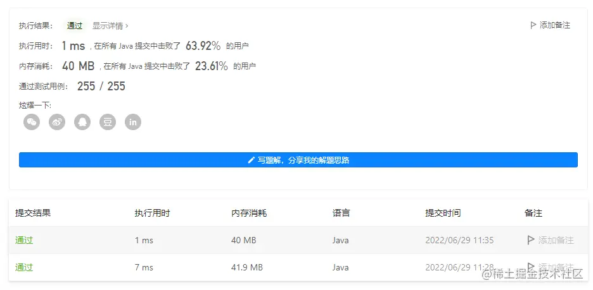593x290 pixels.
Task: Select the 23.61% memory percentile value
Action: point(212,66)
